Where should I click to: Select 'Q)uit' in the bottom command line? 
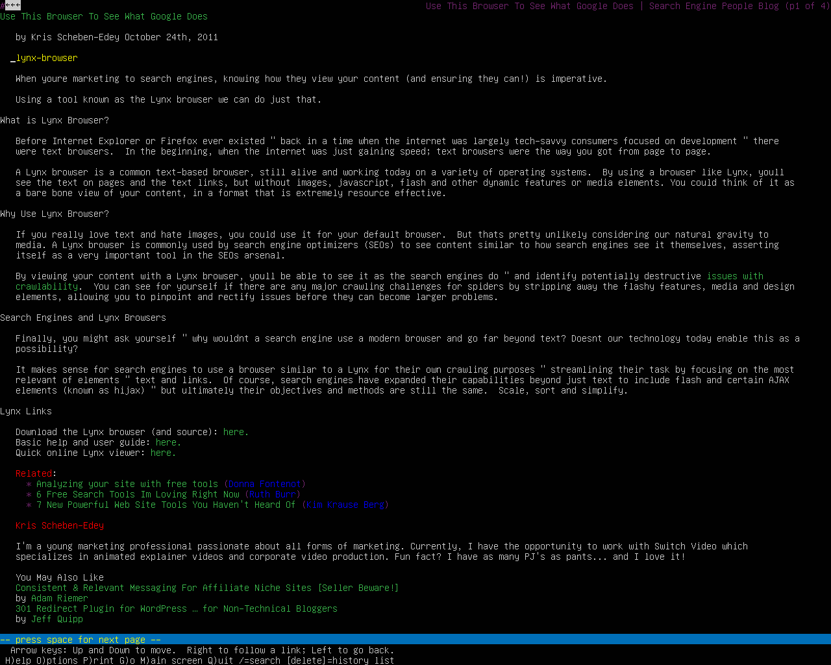(221, 660)
